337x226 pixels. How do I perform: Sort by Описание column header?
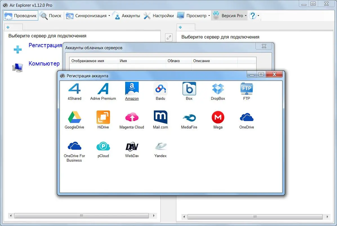(215, 61)
